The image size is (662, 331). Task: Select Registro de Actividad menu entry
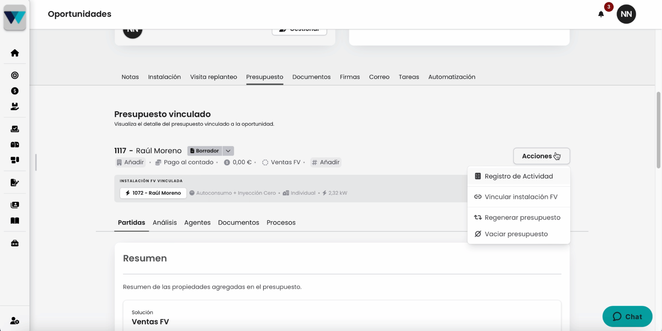point(519,176)
